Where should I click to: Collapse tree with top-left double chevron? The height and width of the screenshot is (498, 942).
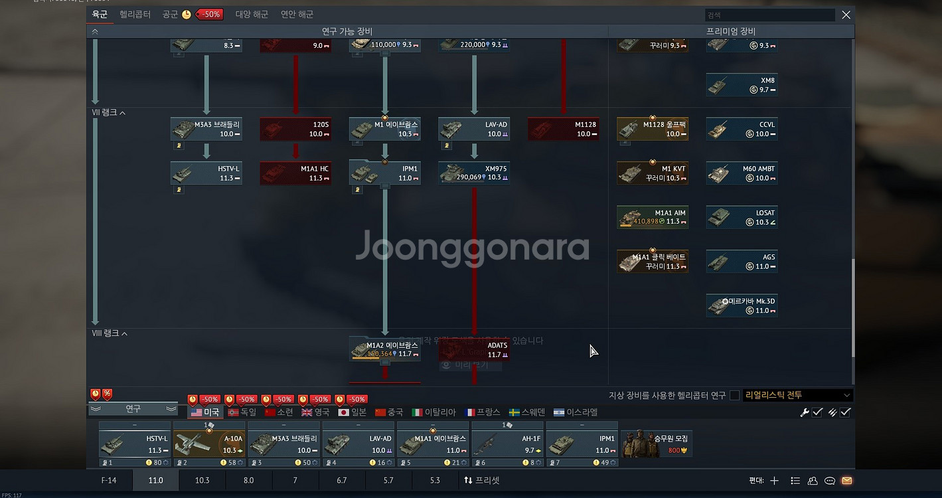(95, 31)
